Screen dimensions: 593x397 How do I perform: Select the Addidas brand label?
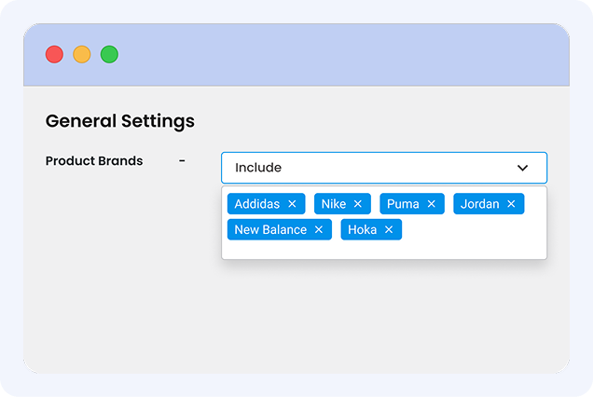pyautogui.click(x=257, y=204)
